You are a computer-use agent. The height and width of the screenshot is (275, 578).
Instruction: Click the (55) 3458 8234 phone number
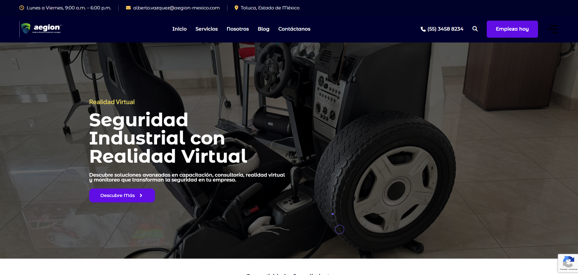[x=445, y=29]
